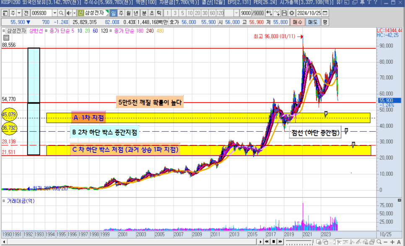Click the 매수 buy button

coord(297,22)
